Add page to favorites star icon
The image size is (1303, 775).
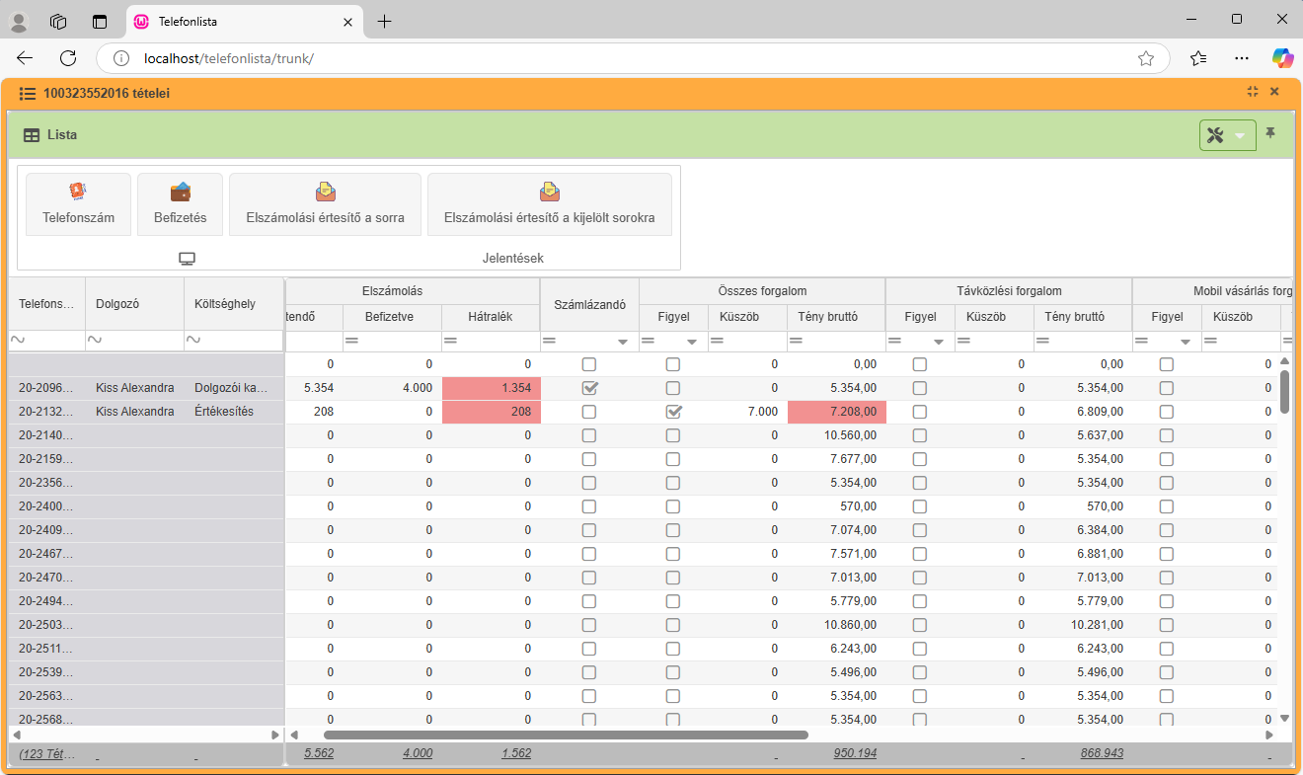[x=1146, y=58]
